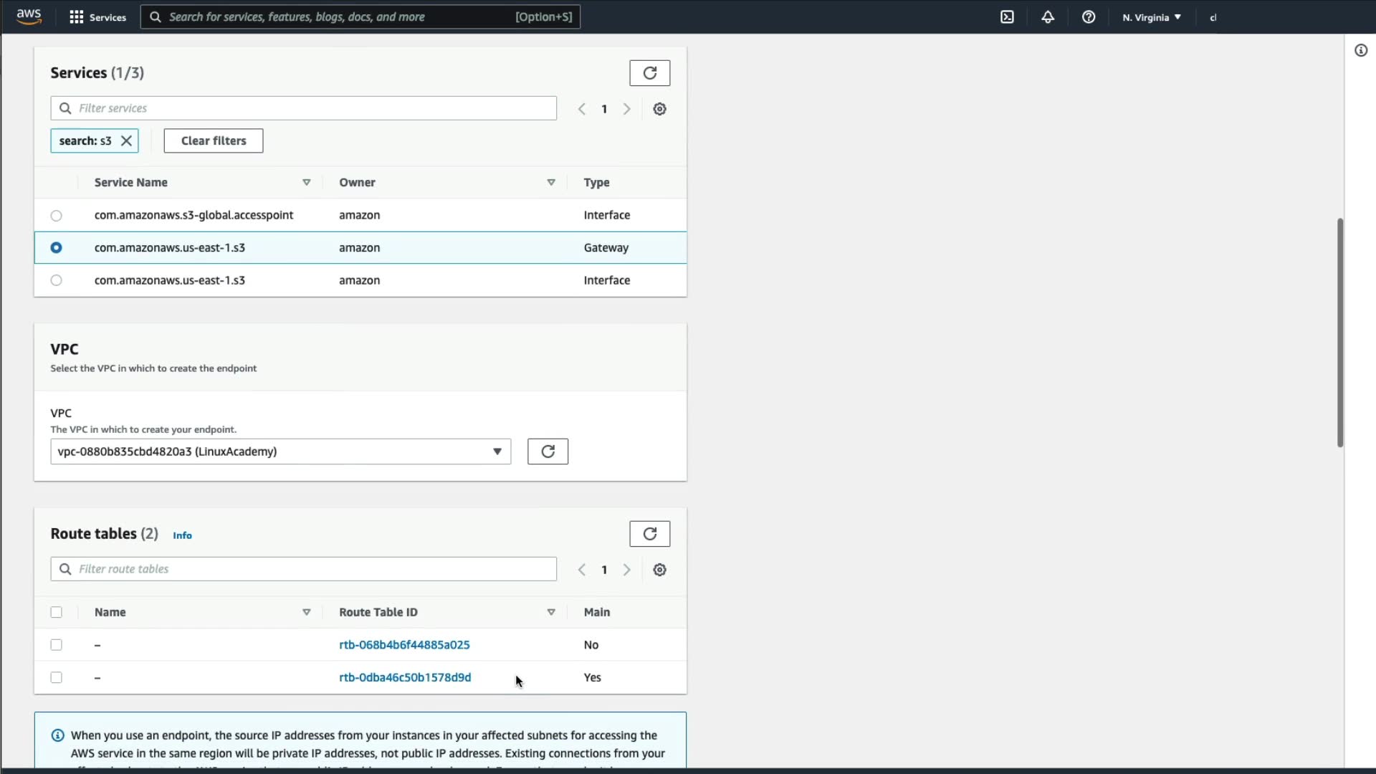Open the AWS Services menu

tap(97, 17)
